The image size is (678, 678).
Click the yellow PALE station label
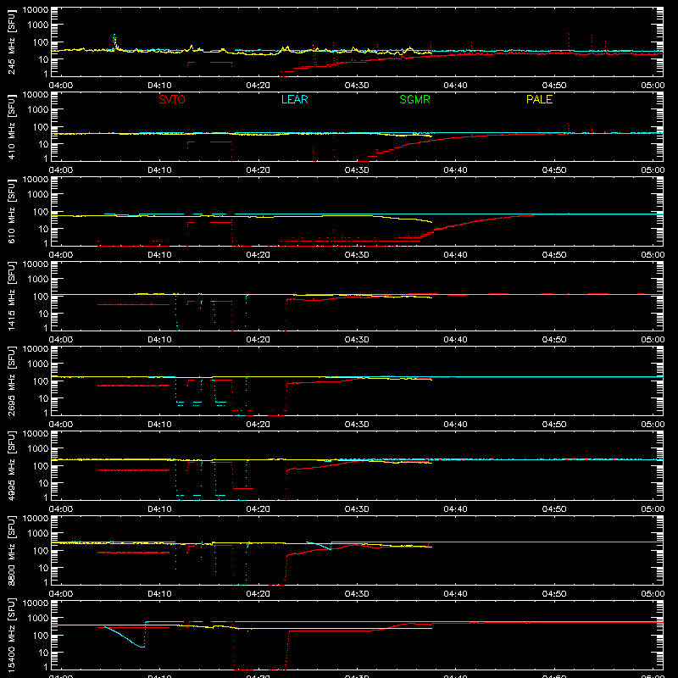[539, 99]
